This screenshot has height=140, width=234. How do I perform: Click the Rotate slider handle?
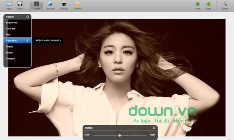(x=120, y=135)
